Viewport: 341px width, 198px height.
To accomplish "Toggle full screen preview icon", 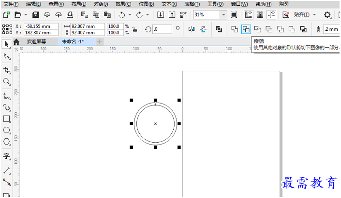I will [x=234, y=15].
